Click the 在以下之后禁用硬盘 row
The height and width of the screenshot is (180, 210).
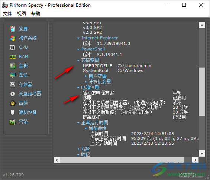135,107
